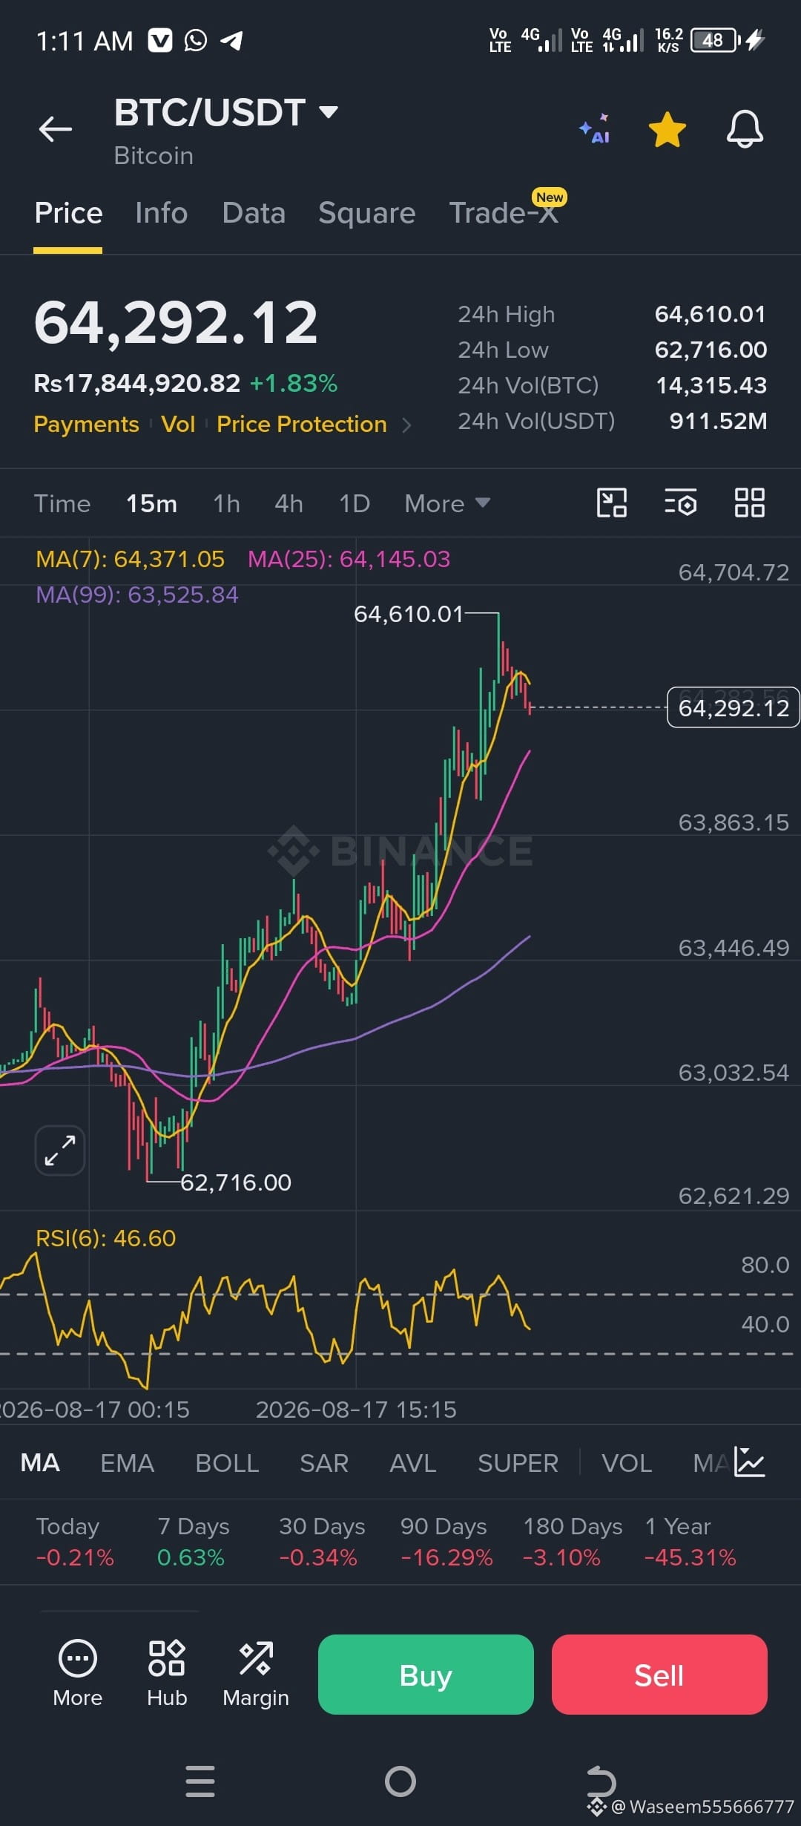Click the 180 Days -3.10% performance
The width and height of the screenshot is (801, 1826).
coord(573,1542)
